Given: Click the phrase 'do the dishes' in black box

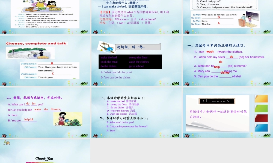Looking at the screenshot, I should [x=108, y=66].
